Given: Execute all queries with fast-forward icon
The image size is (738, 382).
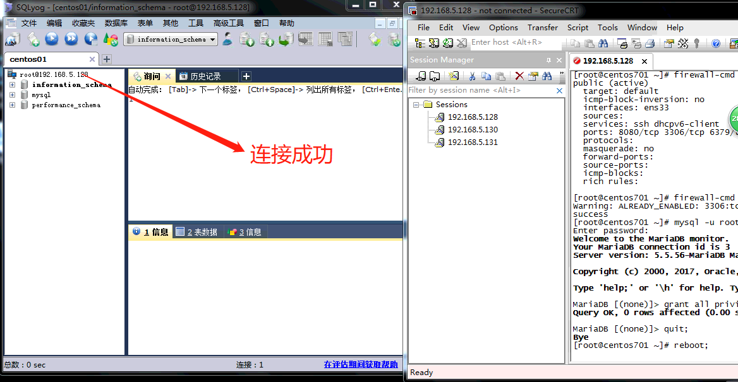Looking at the screenshot, I should tap(71, 40).
